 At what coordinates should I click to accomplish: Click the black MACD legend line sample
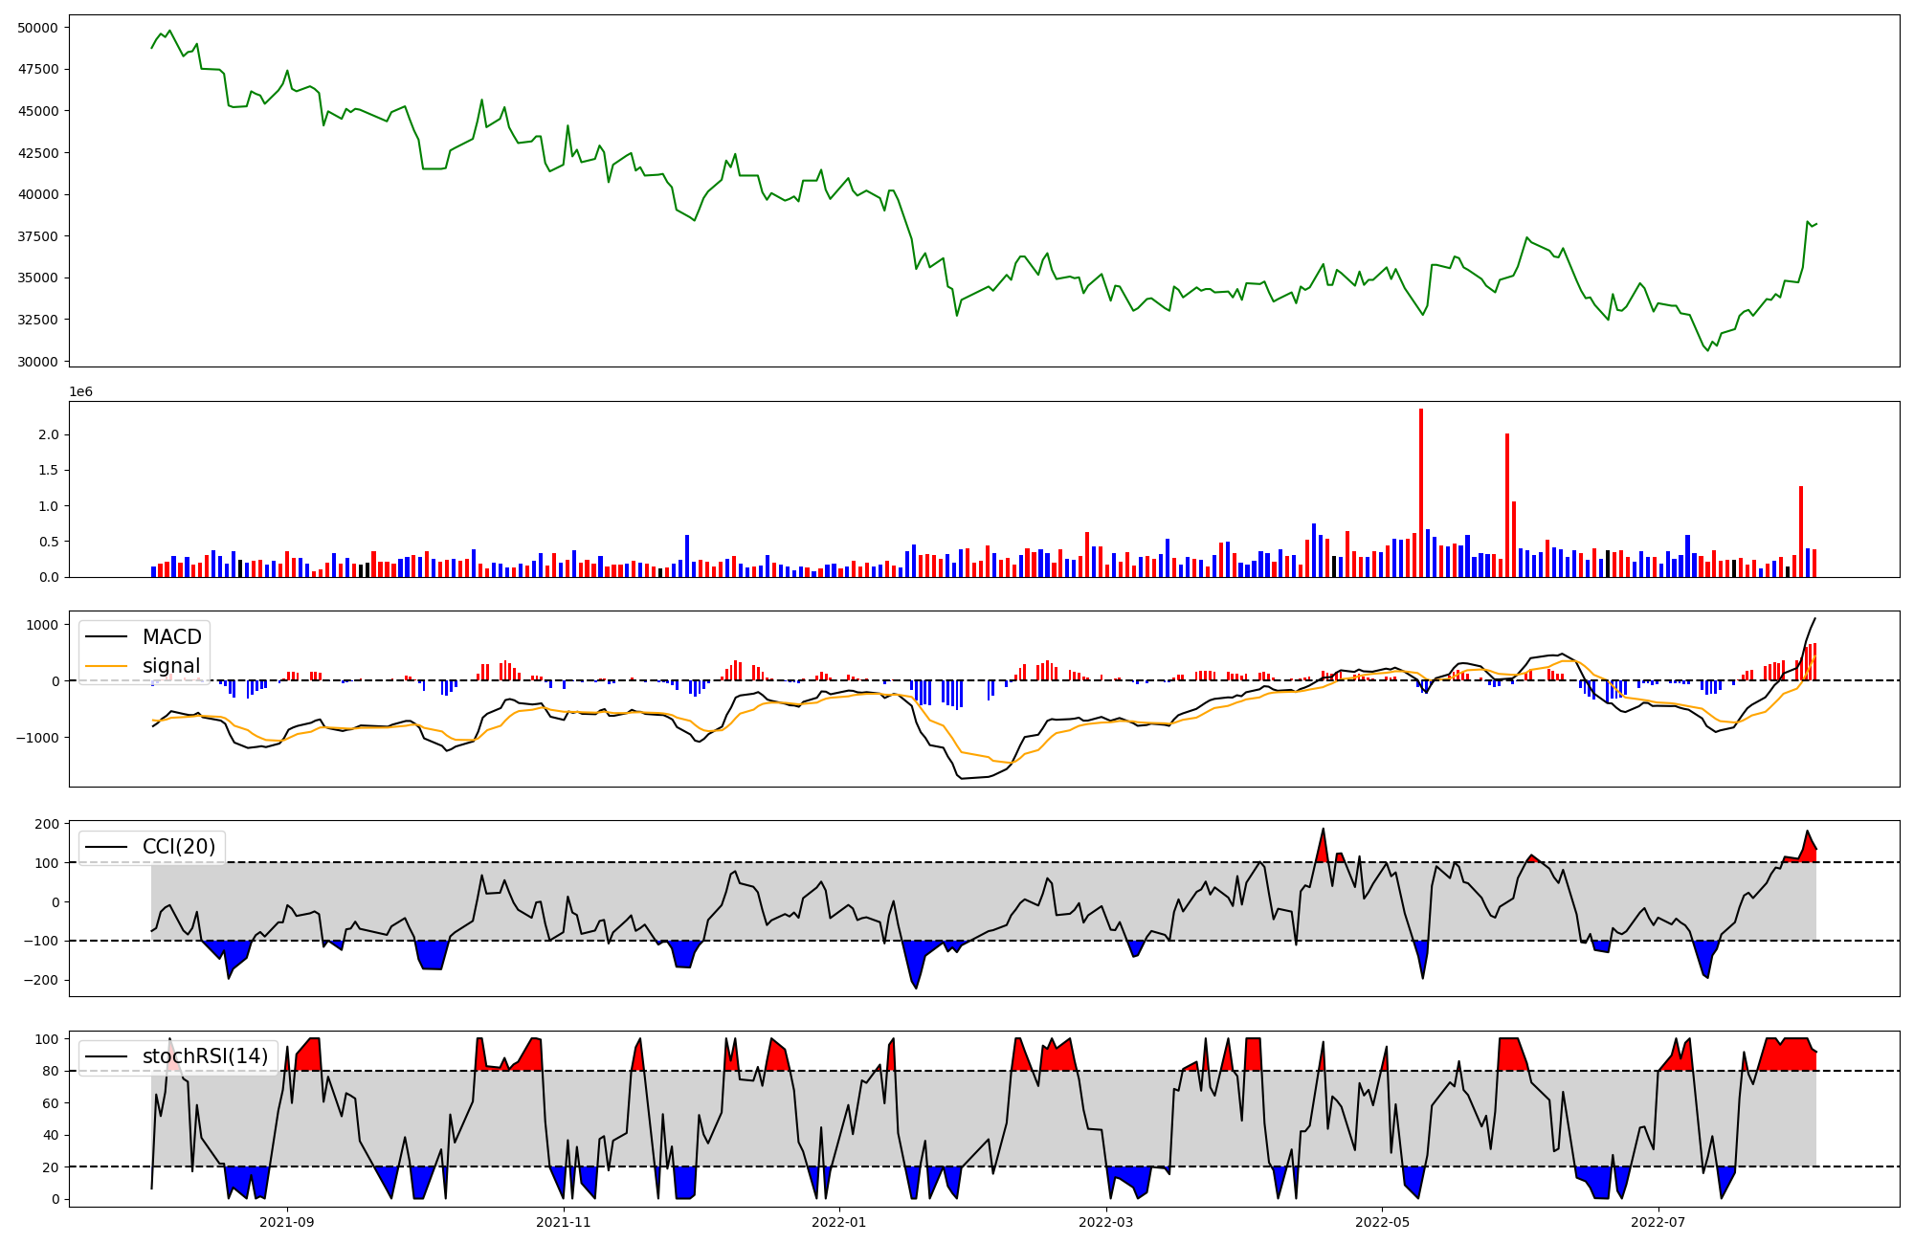108,637
